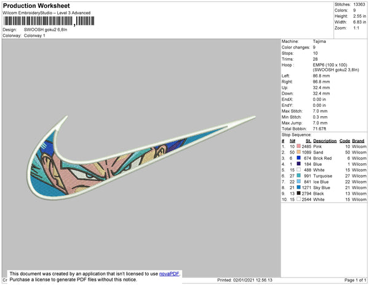Image resolution: width=369 pixels, height=285 pixels.
Task: Click the design name 'SWOOSH goku2 6,8In'
Action: 46,29
